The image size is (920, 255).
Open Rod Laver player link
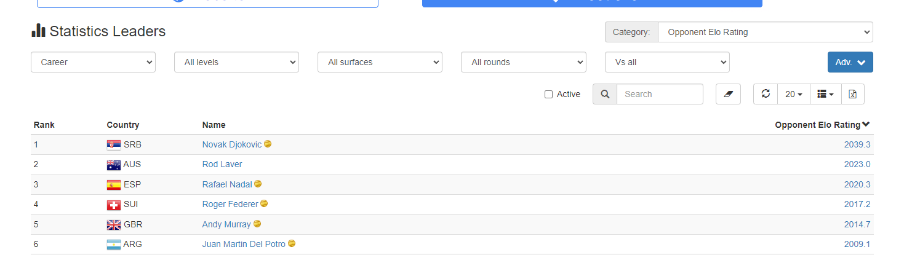222,164
